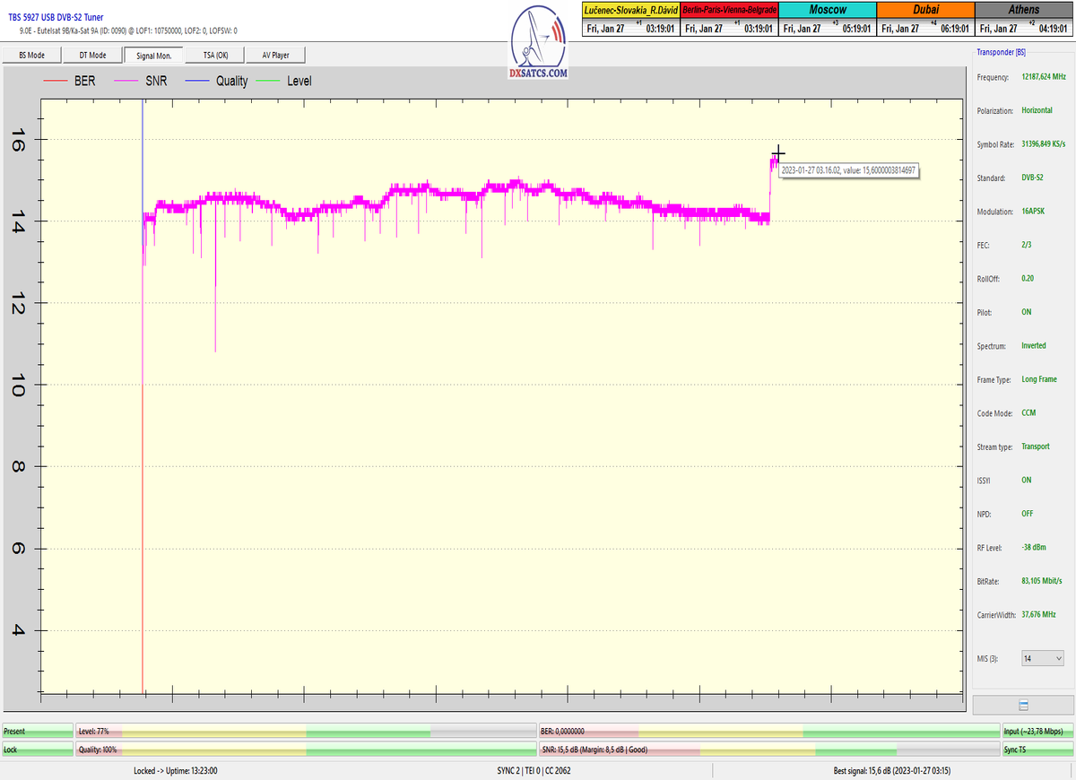Viewport: 1076px width, 780px height.
Task: Click the Moscow clock panel
Action: (827, 9)
